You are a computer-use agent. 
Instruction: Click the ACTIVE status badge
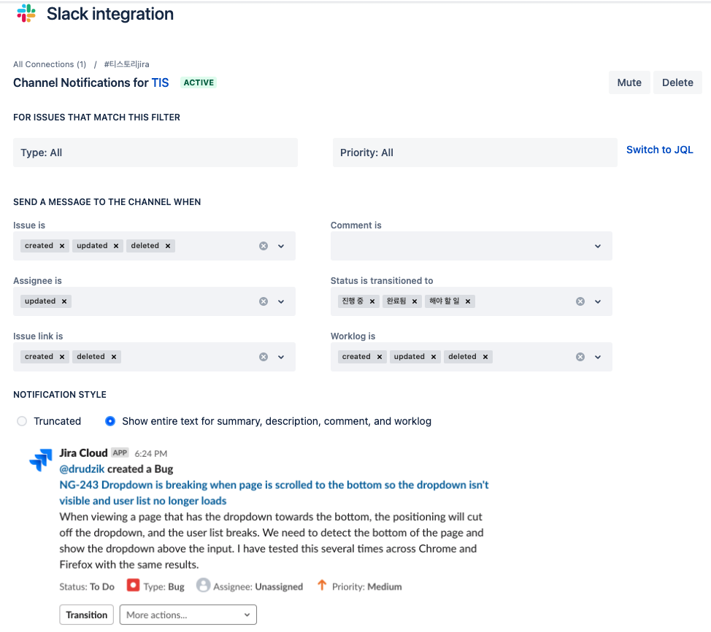199,82
